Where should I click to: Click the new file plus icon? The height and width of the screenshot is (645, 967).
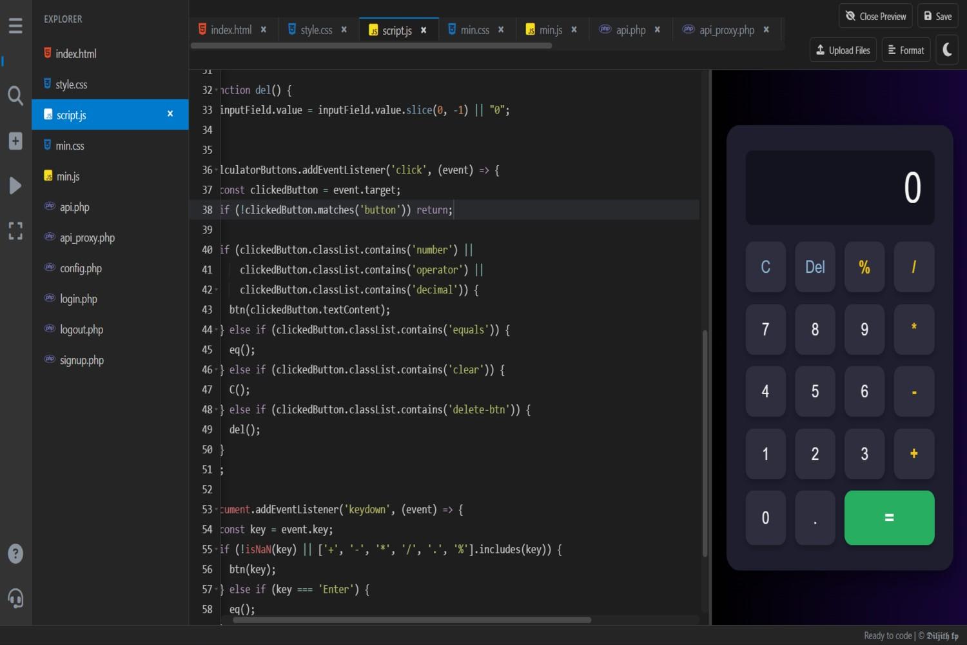pos(15,141)
